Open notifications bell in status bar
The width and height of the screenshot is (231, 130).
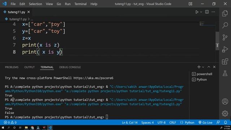pos(226,122)
